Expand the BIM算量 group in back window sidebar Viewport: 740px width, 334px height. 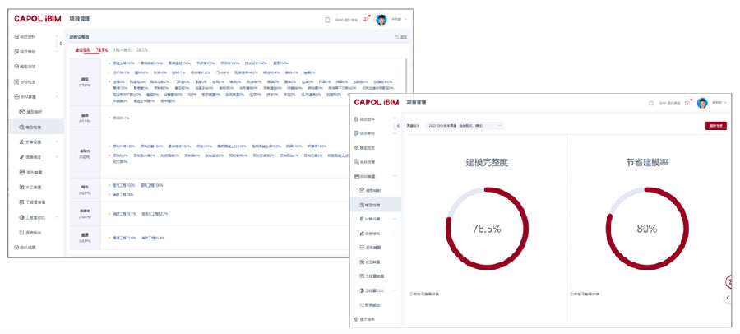pos(30,97)
